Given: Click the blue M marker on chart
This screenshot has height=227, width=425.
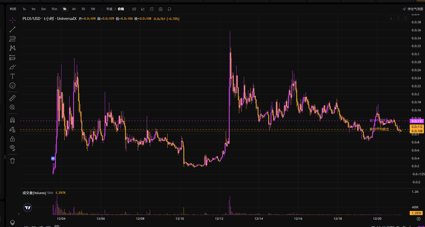Looking at the screenshot, I should [53, 158].
